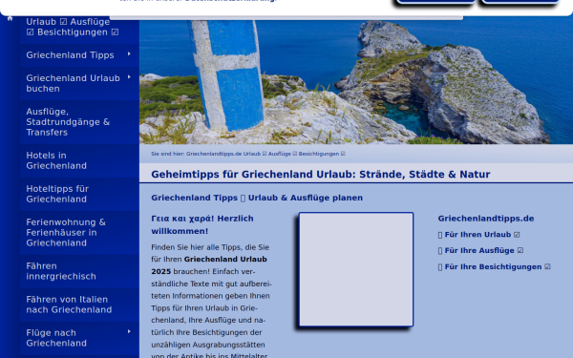
Task: Click the home icon above the sidebar menu
Action: click(10, 18)
